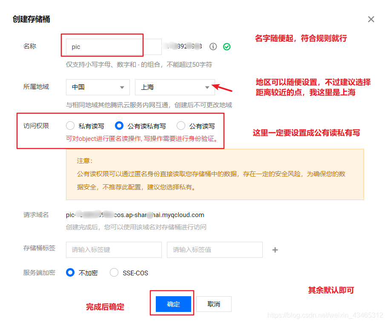Screen dimensions: 387x323
Task: Choose 不加密 for server-side encryption
Action: 71,272
